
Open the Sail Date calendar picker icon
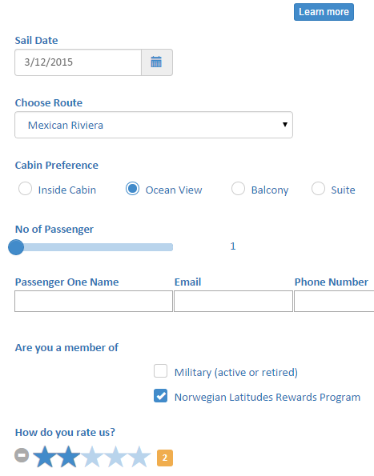coord(157,62)
